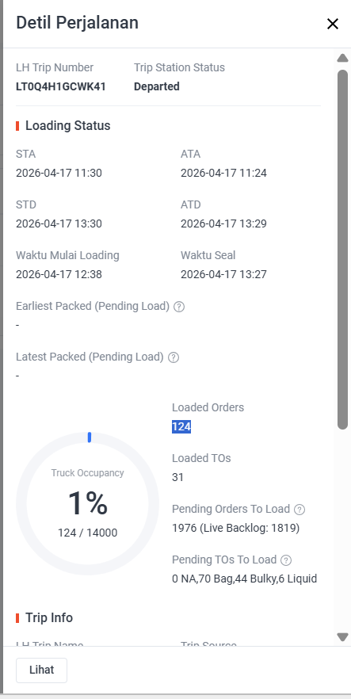Screen dimensions: 351x699
Task: Click the ATD timestamp value
Action: tap(223, 223)
